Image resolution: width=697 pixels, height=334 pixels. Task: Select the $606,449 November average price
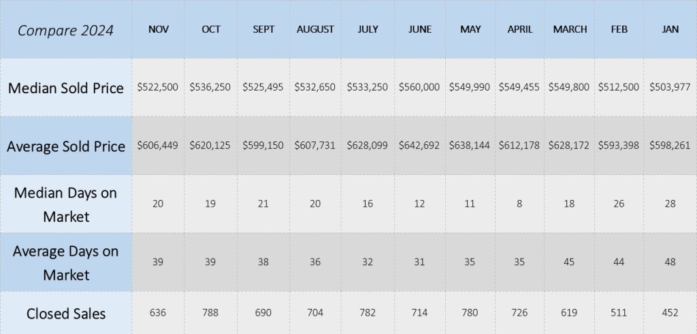(x=158, y=146)
